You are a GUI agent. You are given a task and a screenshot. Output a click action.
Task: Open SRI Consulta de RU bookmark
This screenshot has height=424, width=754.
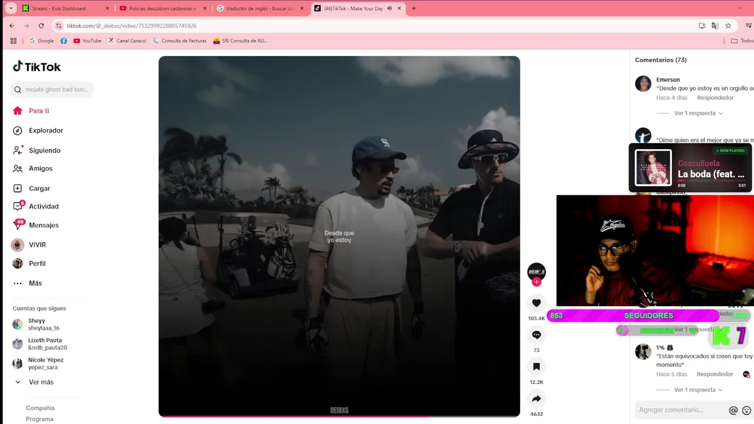[x=240, y=41]
